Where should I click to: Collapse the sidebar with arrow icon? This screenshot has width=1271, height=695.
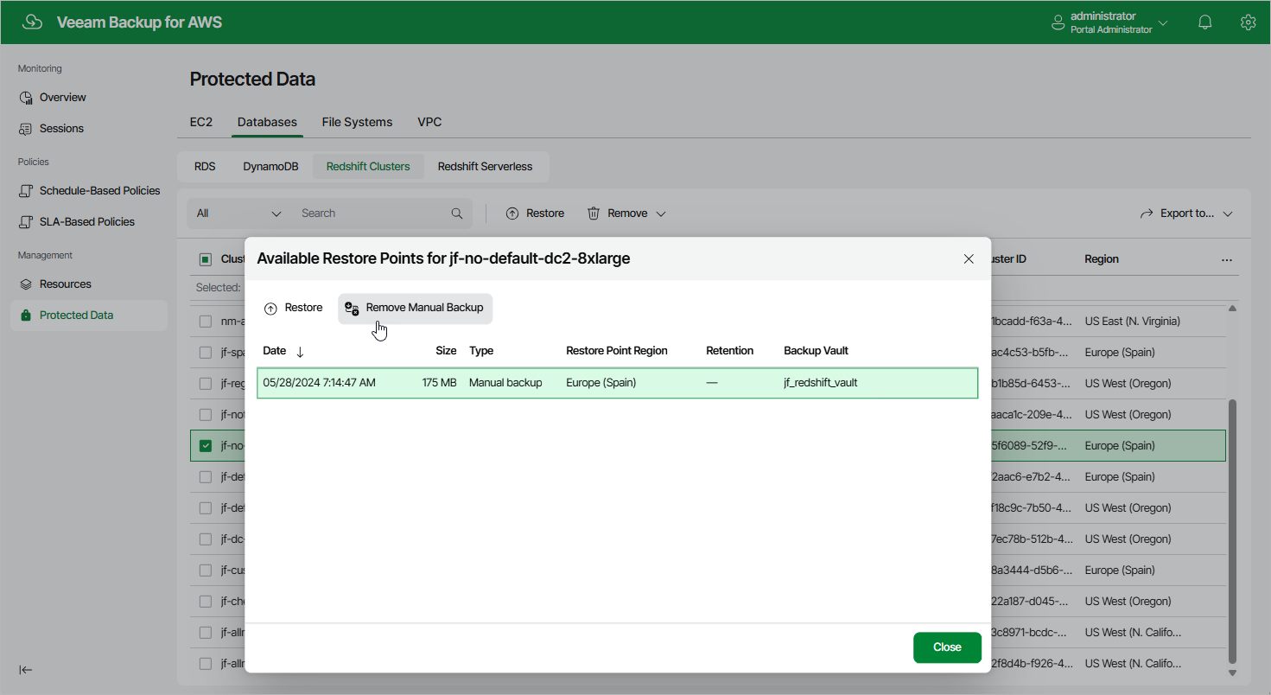26,670
